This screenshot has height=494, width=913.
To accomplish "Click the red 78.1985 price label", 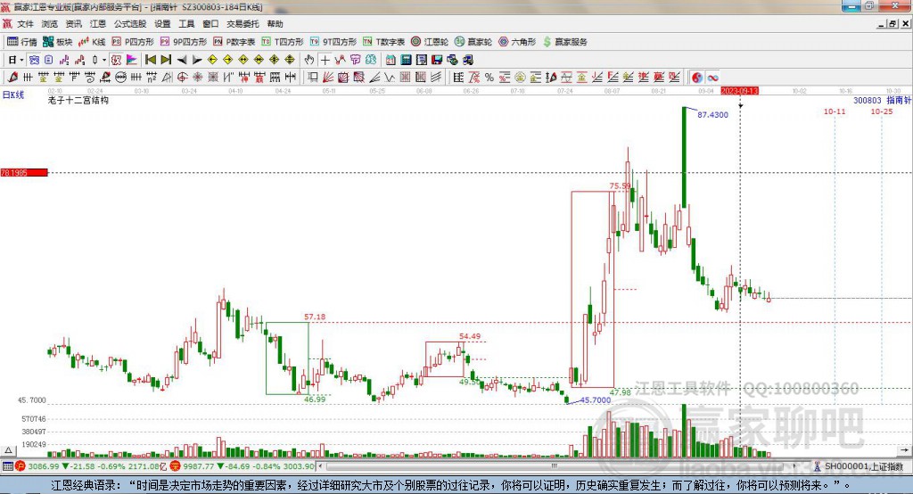I will (x=24, y=172).
